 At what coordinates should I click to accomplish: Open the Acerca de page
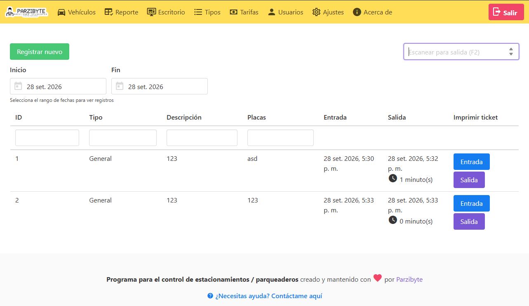373,12
